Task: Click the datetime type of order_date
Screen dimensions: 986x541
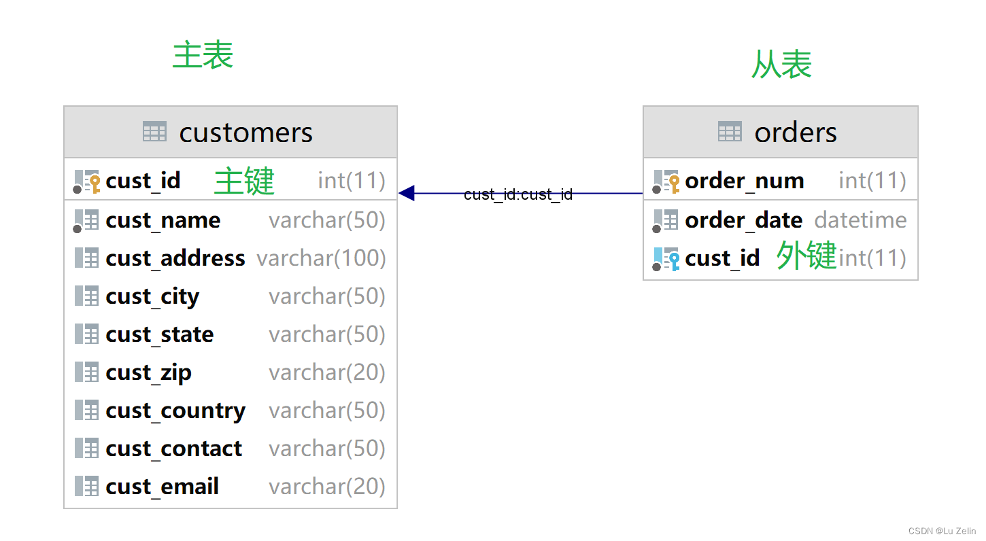Action: pyautogui.click(x=860, y=220)
